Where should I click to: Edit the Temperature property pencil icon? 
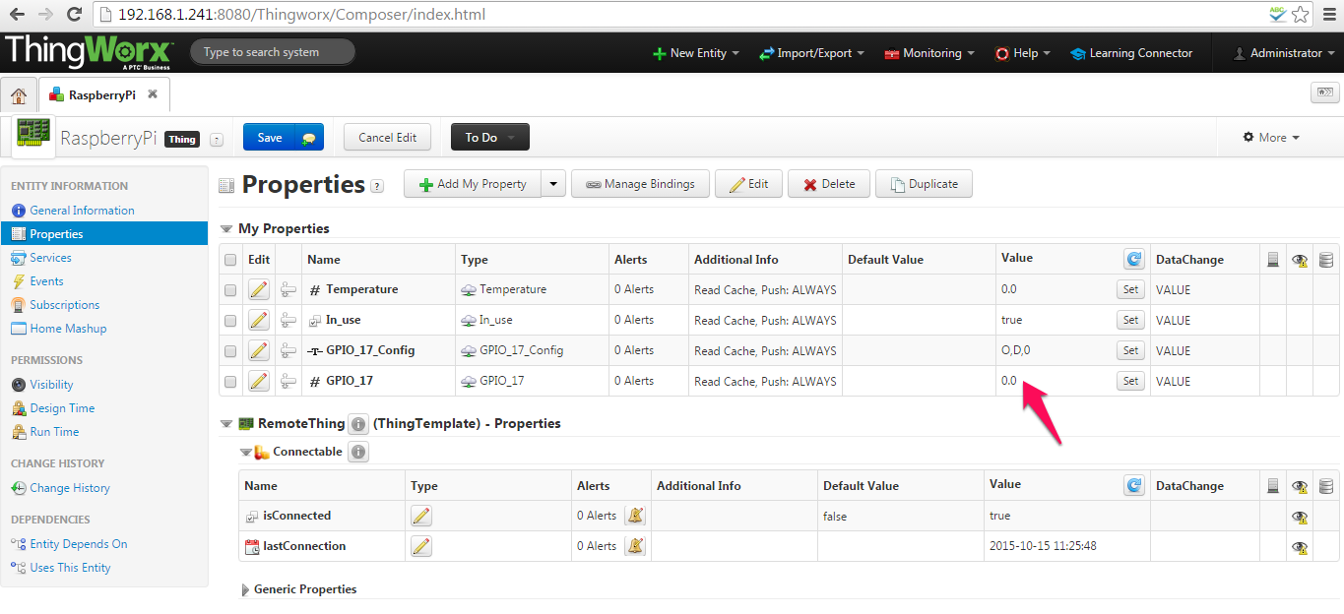click(x=258, y=289)
